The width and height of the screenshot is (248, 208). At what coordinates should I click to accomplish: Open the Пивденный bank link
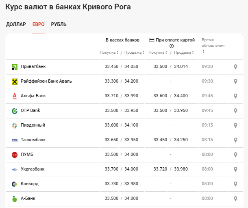(x=33, y=125)
